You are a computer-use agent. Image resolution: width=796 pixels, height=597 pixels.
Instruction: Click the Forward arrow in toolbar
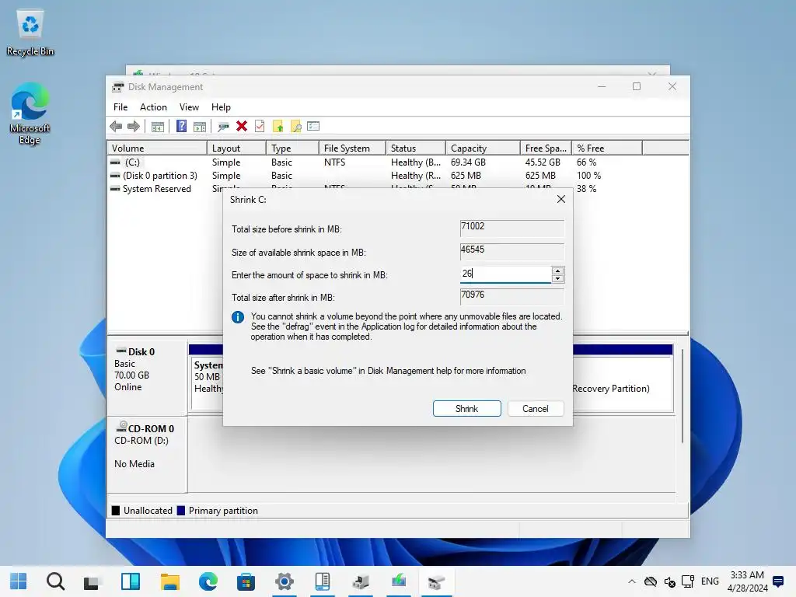(134, 127)
